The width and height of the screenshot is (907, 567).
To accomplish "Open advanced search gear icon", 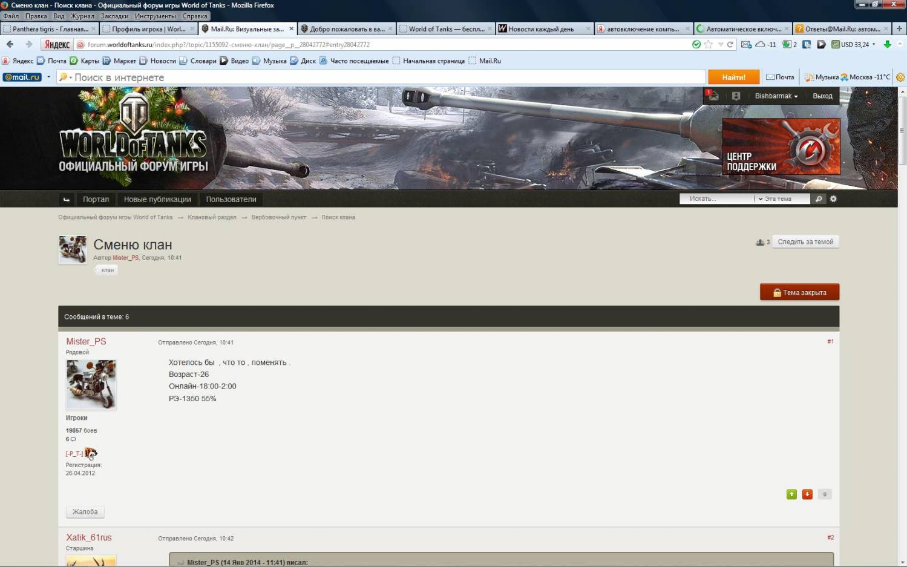I will [833, 198].
